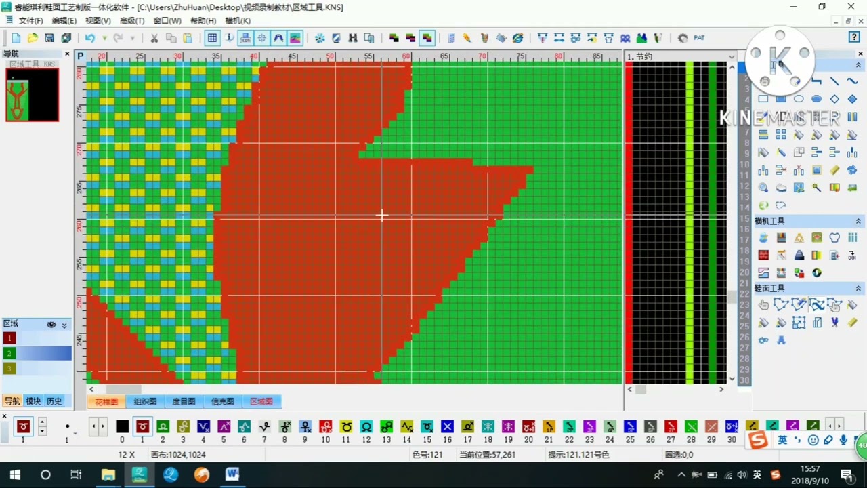
Task: Select the ellipse outline drawing tool
Action: tap(799, 99)
